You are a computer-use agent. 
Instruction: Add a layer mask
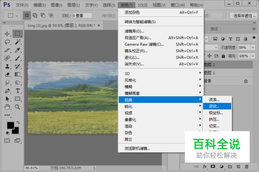pos(213,166)
